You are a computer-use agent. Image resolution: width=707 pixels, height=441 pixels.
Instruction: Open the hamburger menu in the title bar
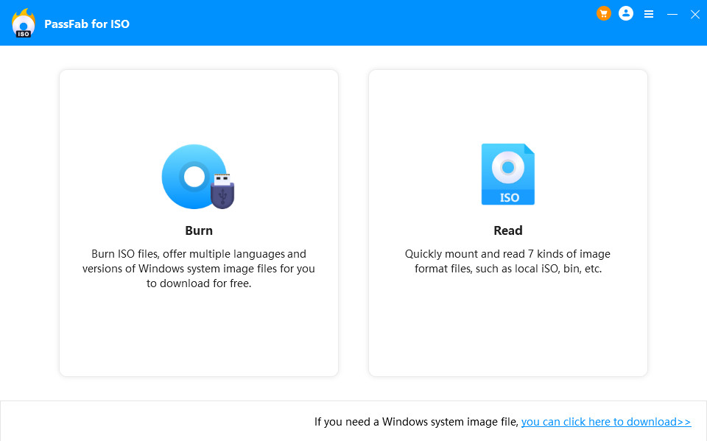tap(649, 15)
